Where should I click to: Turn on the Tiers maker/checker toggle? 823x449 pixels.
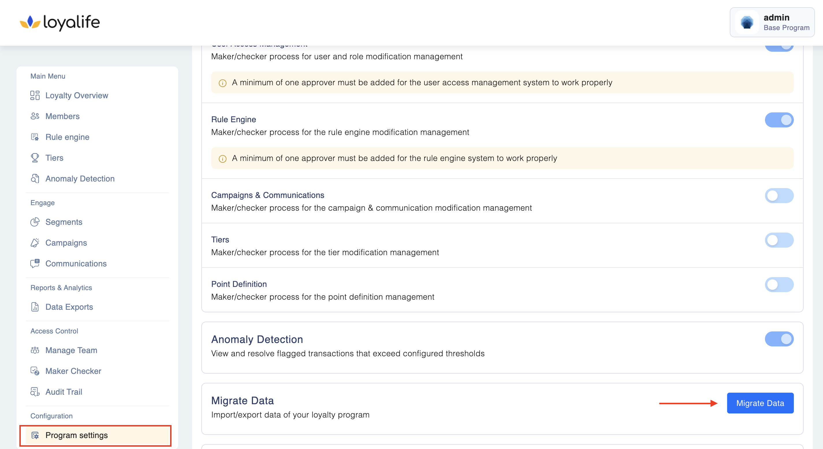tap(779, 240)
